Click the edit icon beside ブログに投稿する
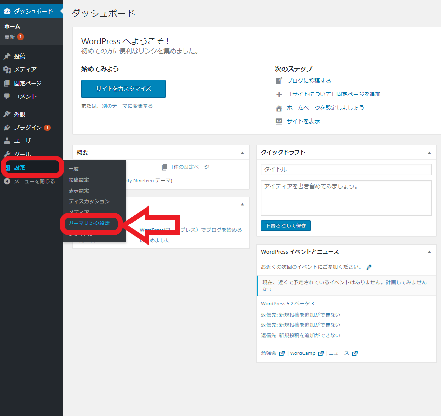 (x=279, y=81)
